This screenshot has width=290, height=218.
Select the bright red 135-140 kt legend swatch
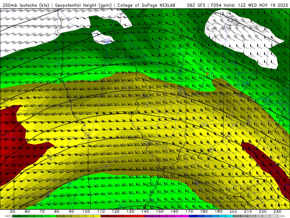click(141, 216)
